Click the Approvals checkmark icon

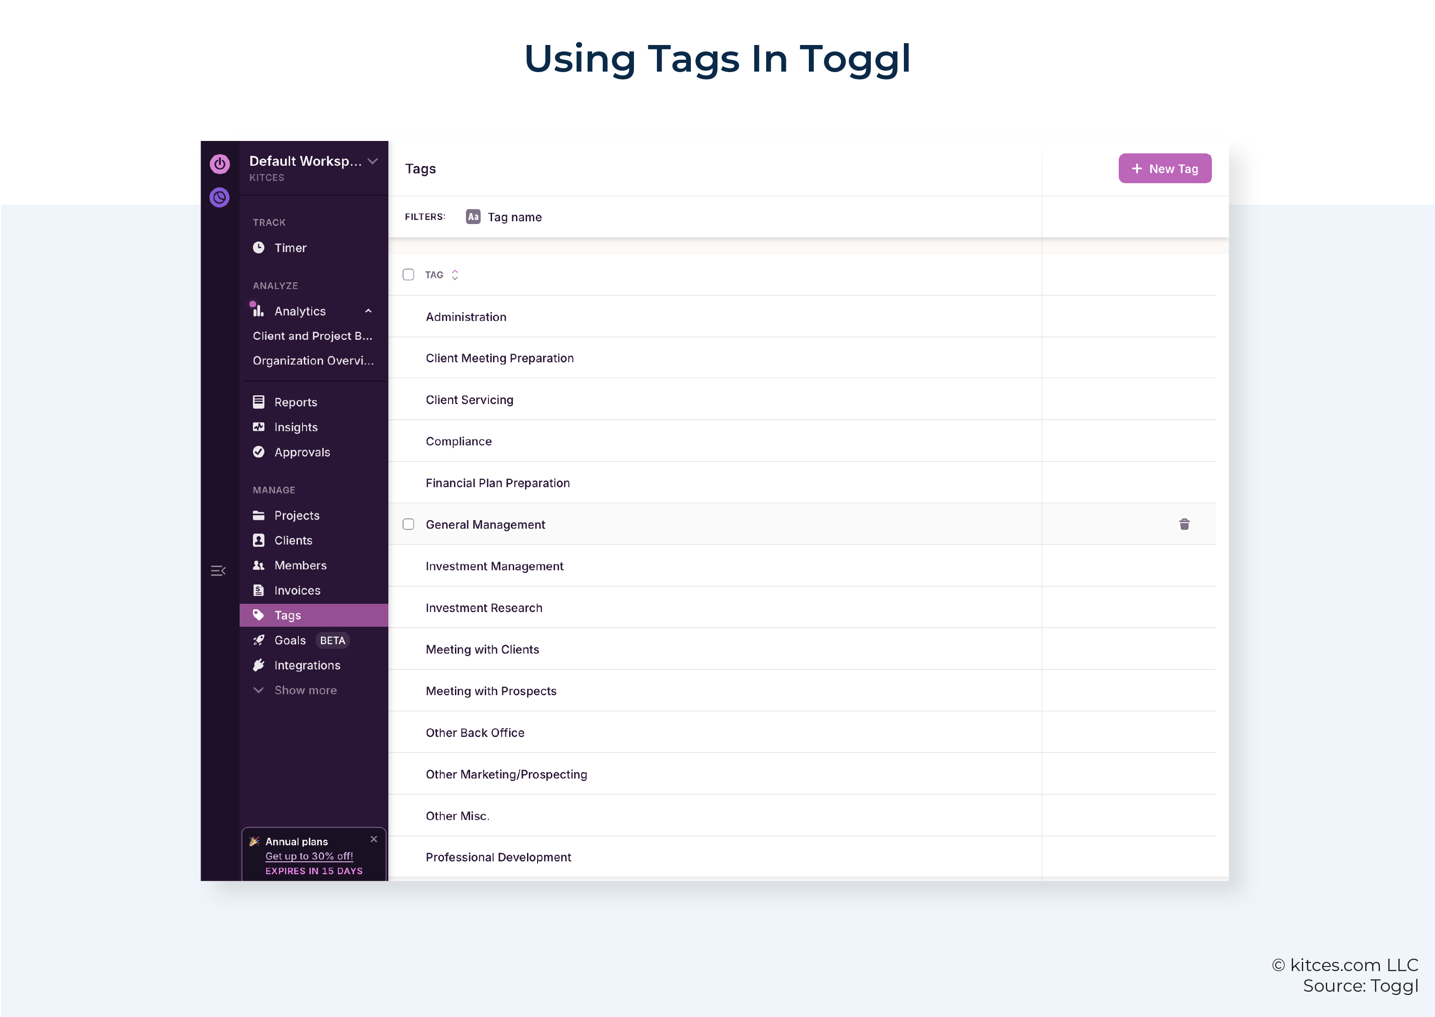(x=258, y=452)
